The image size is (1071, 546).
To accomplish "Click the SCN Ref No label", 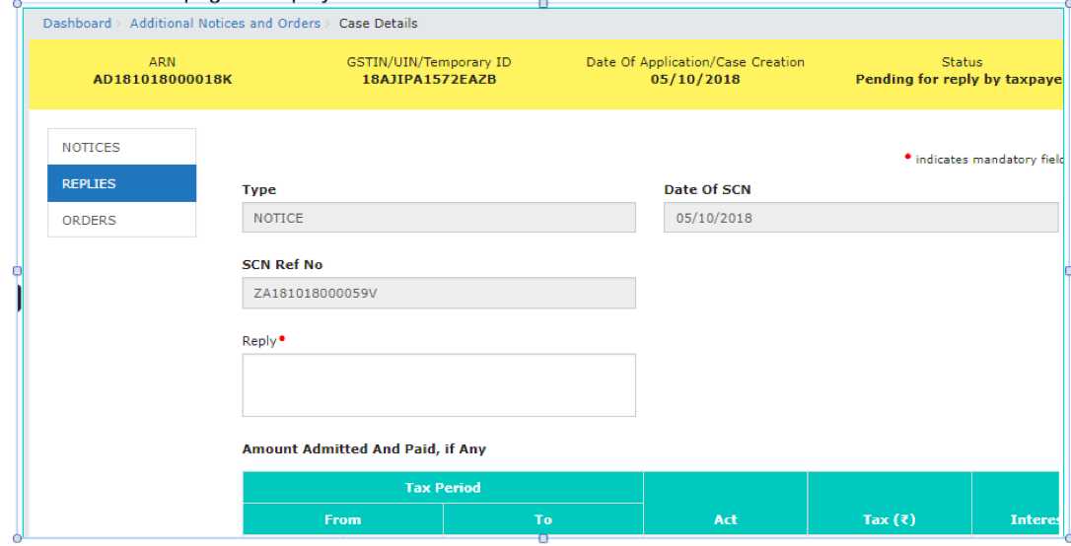I will click(x=282, y=265).
